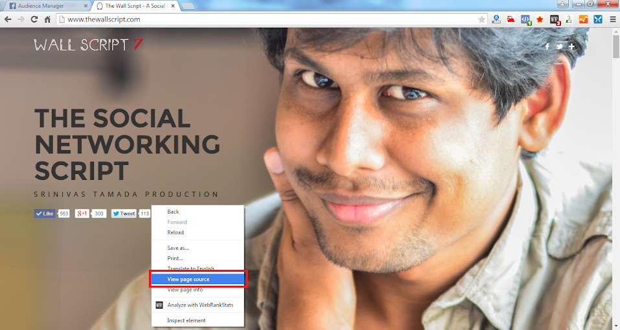Viewport: 620px width, 330px height.
Task: Open the orange analytics chart extension
Action: point(583,19)
